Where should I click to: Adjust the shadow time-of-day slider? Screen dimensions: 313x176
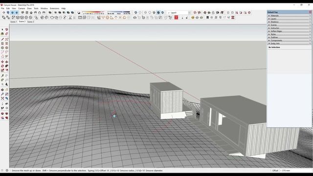pos(119,13)
